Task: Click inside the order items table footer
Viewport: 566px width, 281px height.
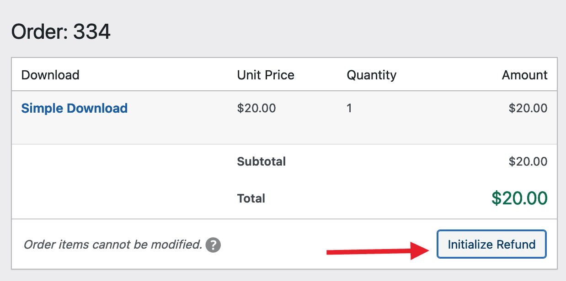Action: 283,244
